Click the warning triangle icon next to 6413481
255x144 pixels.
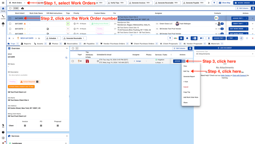25,24
